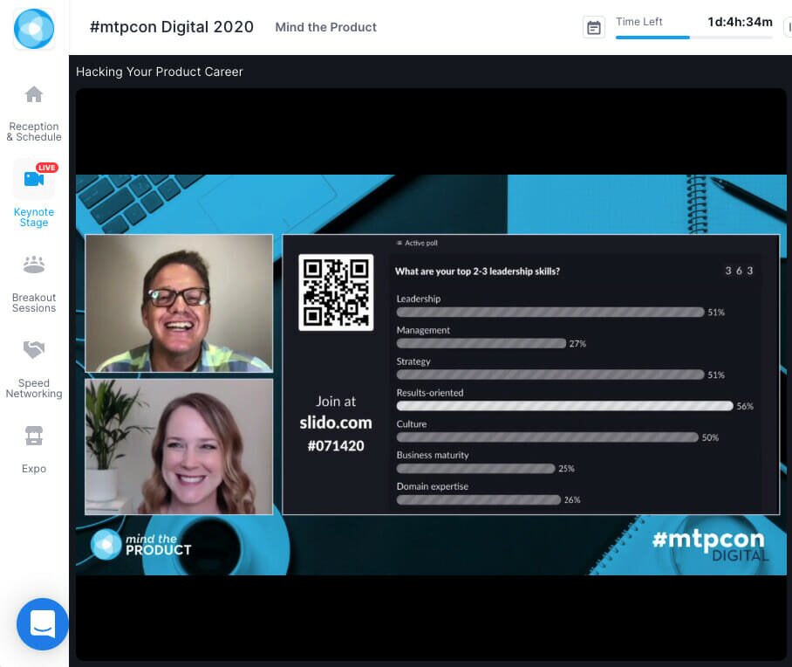
Task: Open Breakout Sessions using the people icon
Action: click(x=33, y=264)
